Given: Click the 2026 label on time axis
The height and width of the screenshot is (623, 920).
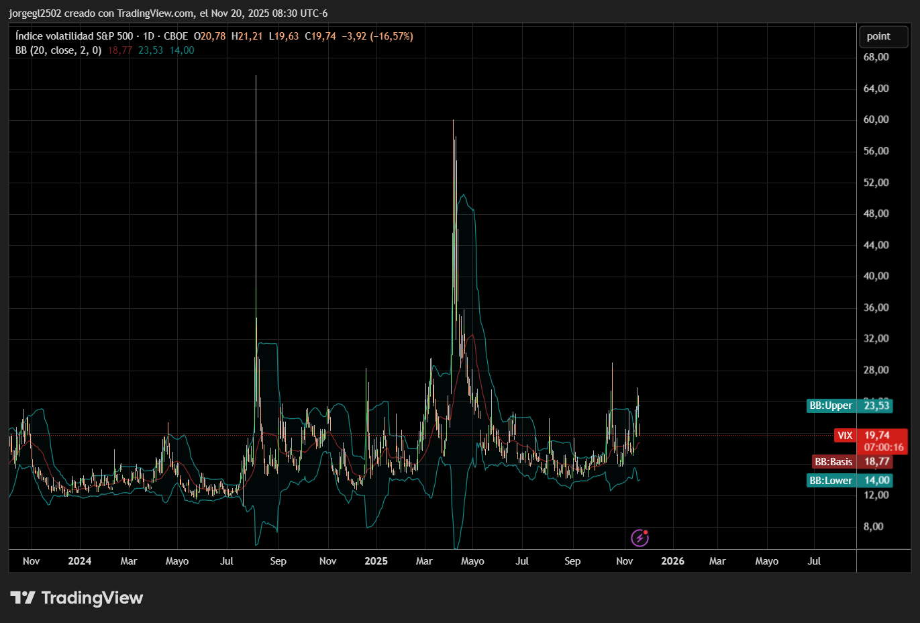Looking at the screenshot, I should (672, 561).
